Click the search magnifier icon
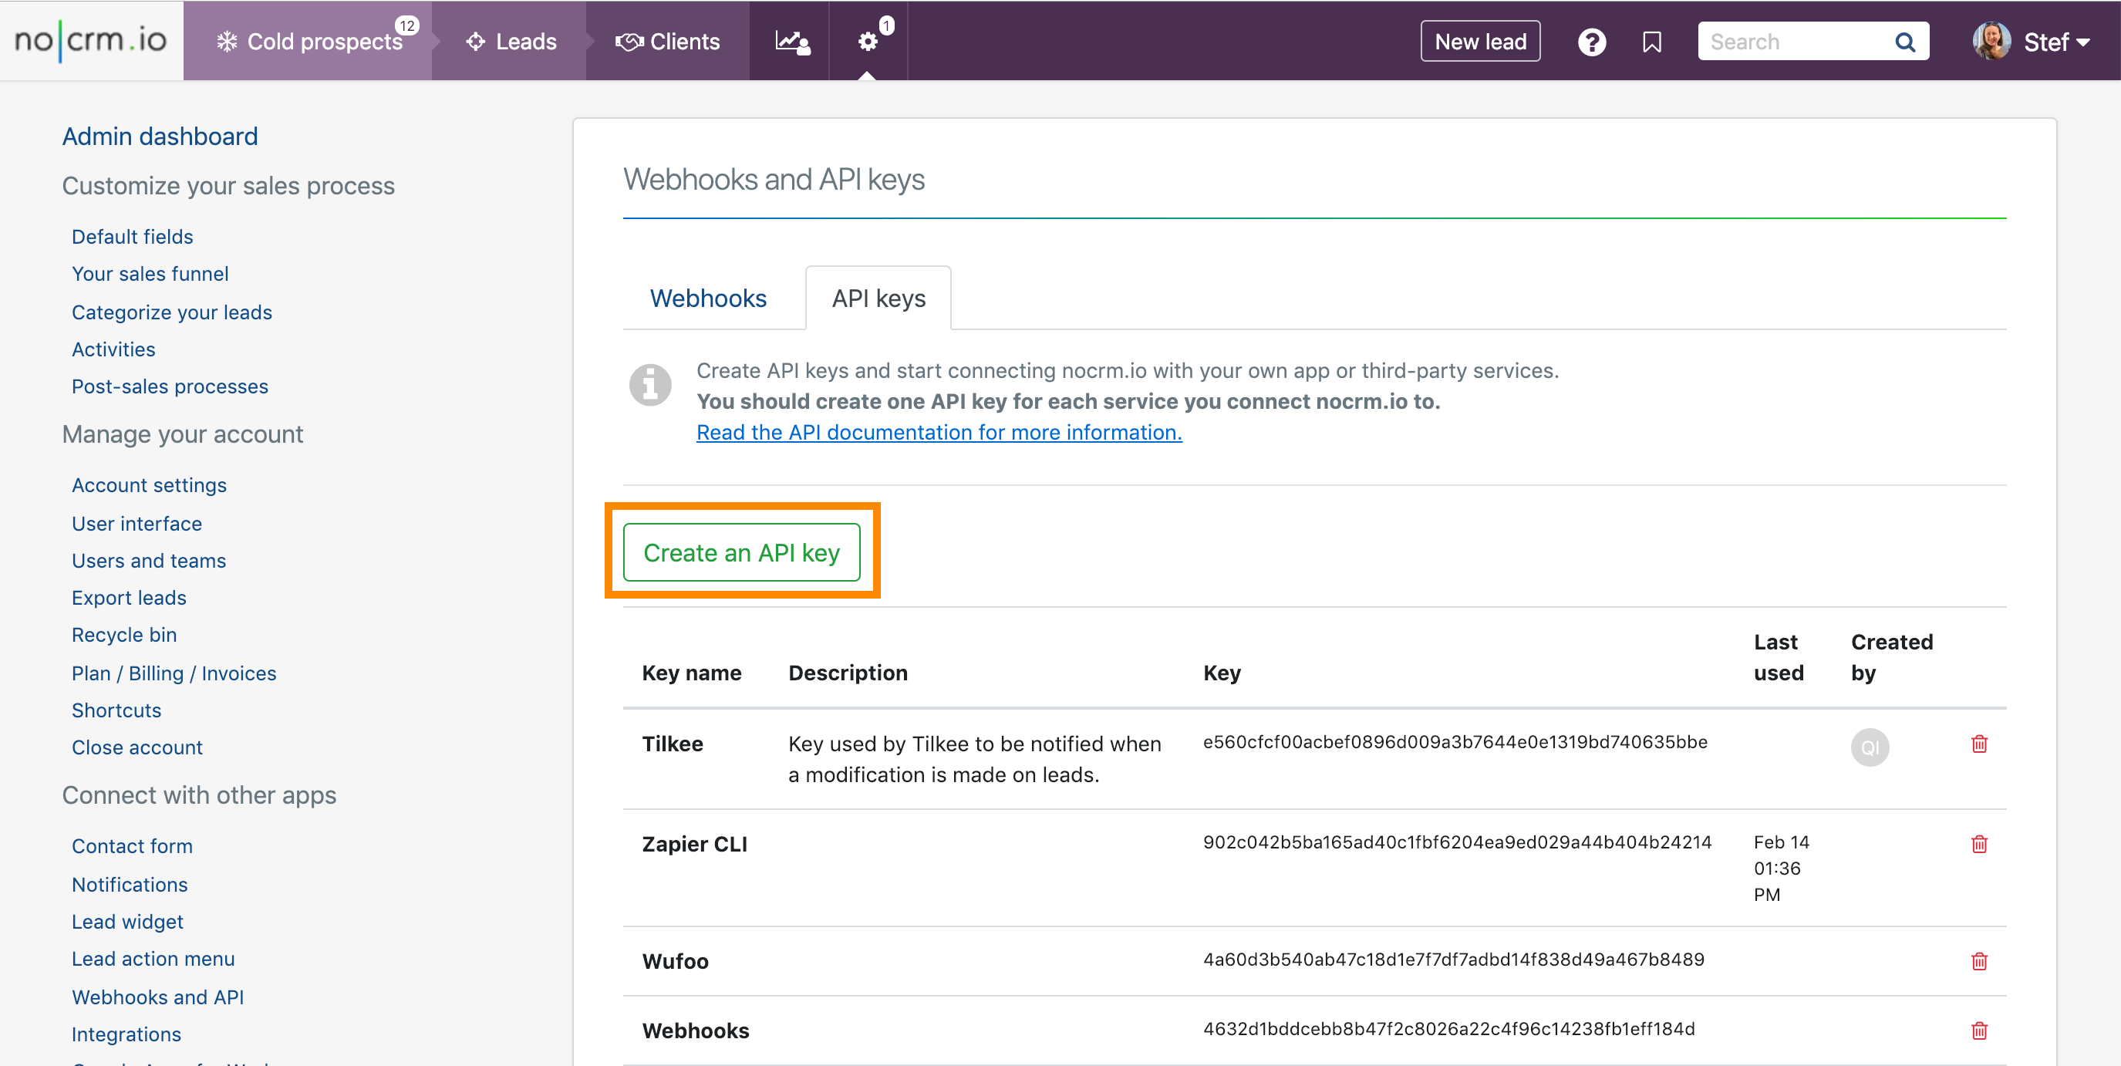 pyautogui.click(x=1904, y=42)
